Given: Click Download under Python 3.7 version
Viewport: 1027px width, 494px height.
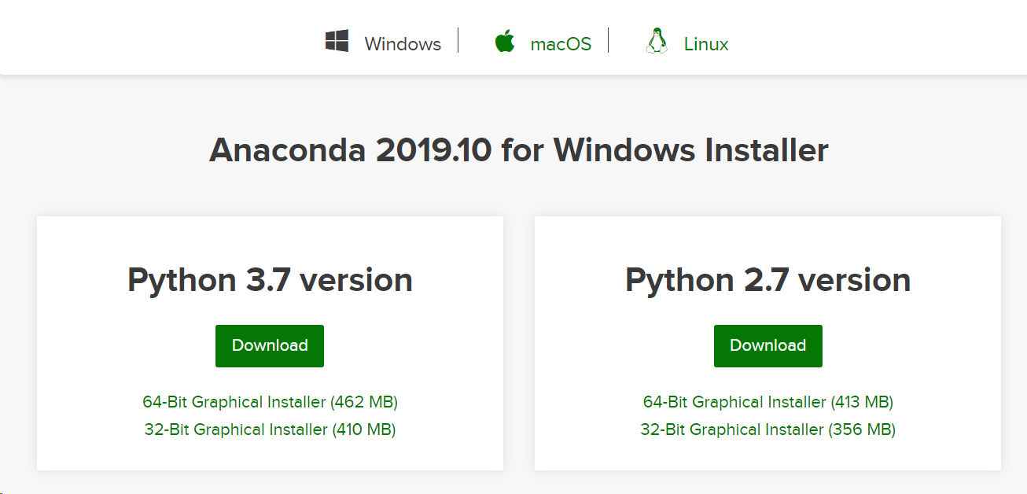Looking at the screenshot, I should coord(269,345).
